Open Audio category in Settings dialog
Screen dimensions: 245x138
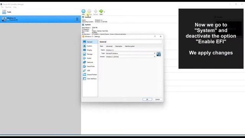tap(90, 58)
